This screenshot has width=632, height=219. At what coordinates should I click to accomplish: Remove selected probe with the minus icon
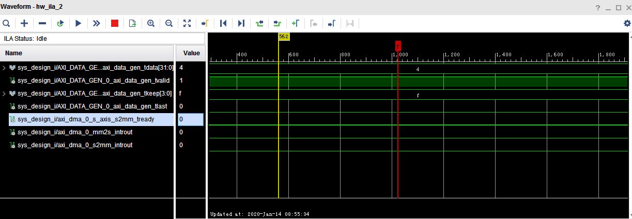42,23
